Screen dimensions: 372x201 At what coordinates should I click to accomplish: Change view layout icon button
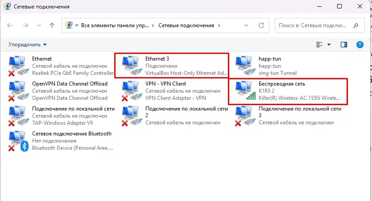(319, 45)
